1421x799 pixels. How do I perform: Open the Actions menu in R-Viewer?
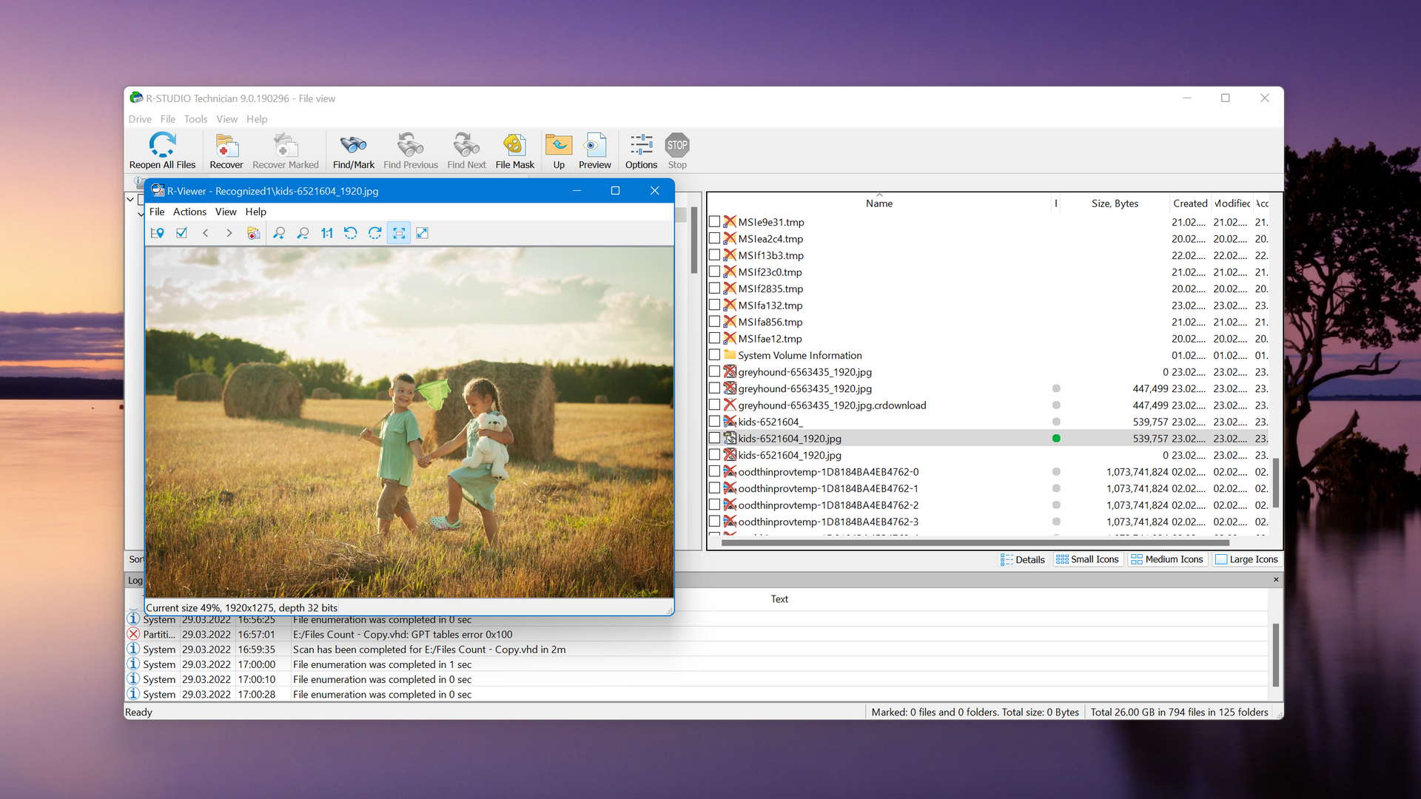point(189,212)
